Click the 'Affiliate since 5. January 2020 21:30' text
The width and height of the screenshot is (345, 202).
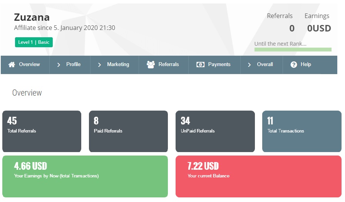(x=64, y=28)
